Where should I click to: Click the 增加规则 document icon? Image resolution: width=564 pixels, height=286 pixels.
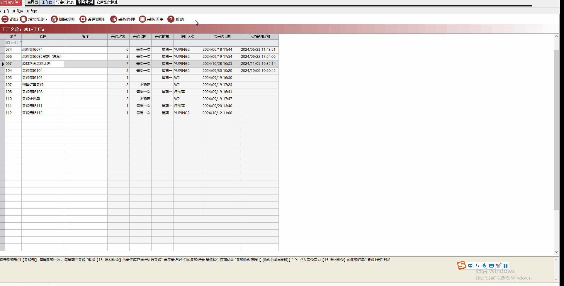coord(23,19)
